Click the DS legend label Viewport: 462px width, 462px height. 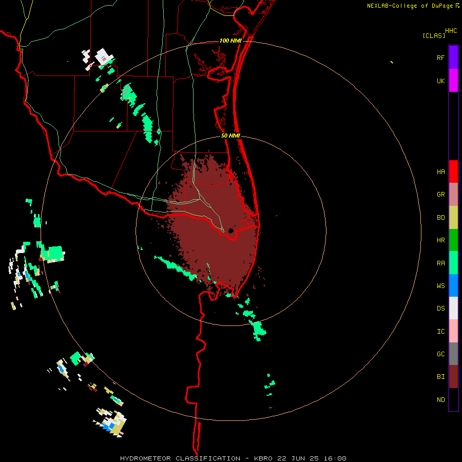click(x=440, y=309)
